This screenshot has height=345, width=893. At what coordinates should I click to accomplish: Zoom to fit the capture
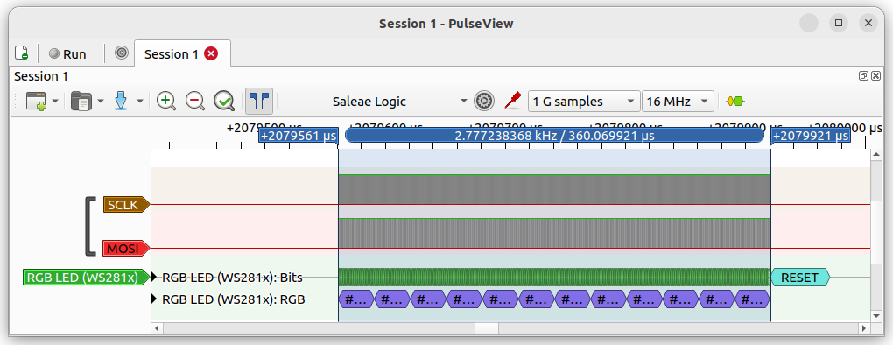224,102
